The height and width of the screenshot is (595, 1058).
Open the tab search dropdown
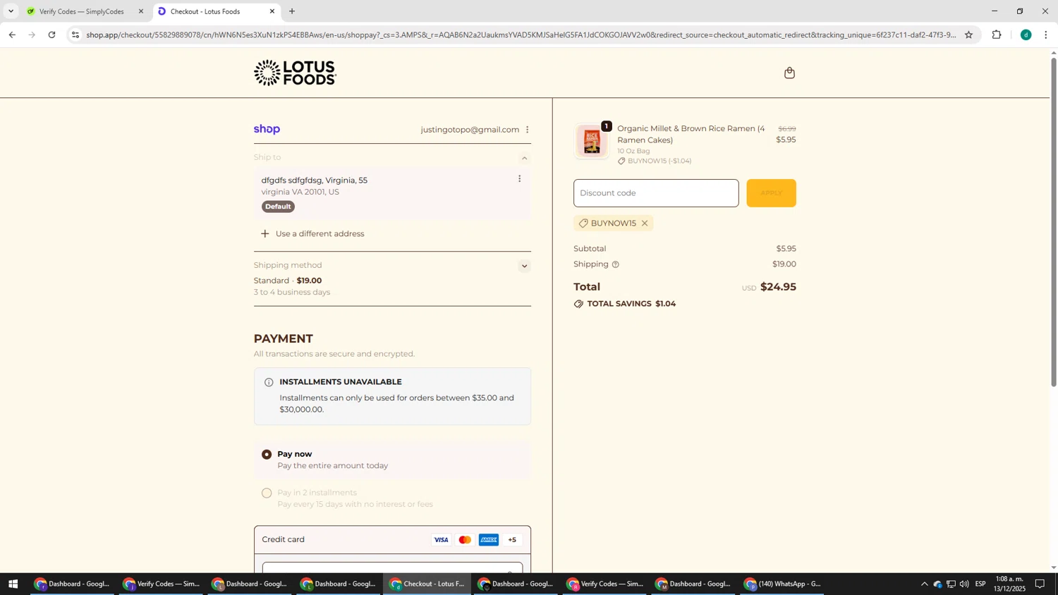pos(11,11)
